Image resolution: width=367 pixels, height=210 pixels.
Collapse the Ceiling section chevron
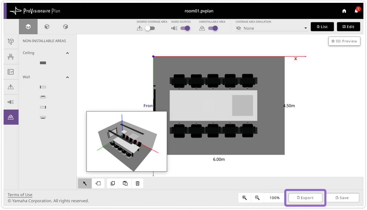coord(68,53)
